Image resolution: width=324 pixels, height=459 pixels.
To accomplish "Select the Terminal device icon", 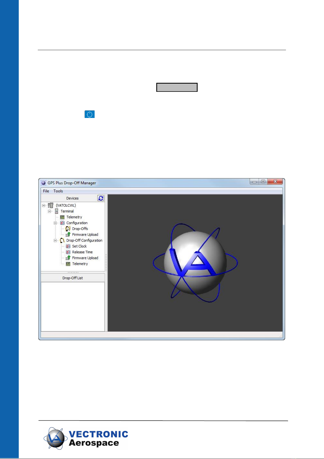I will [57, 211].
